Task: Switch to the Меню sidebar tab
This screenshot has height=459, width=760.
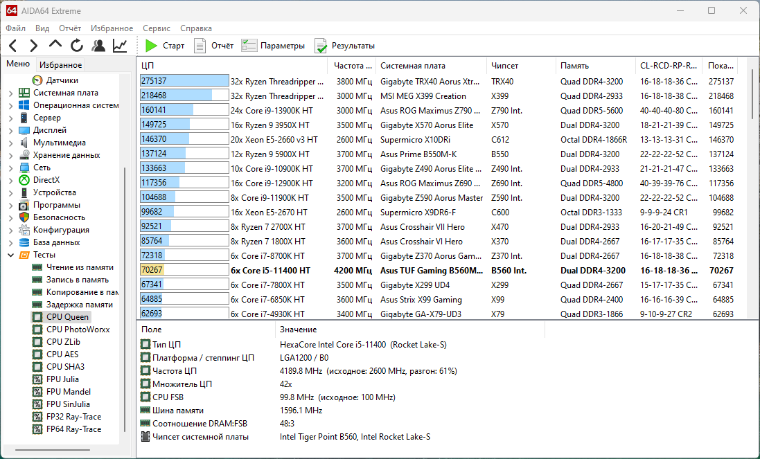Action: (x=18, y=64)
